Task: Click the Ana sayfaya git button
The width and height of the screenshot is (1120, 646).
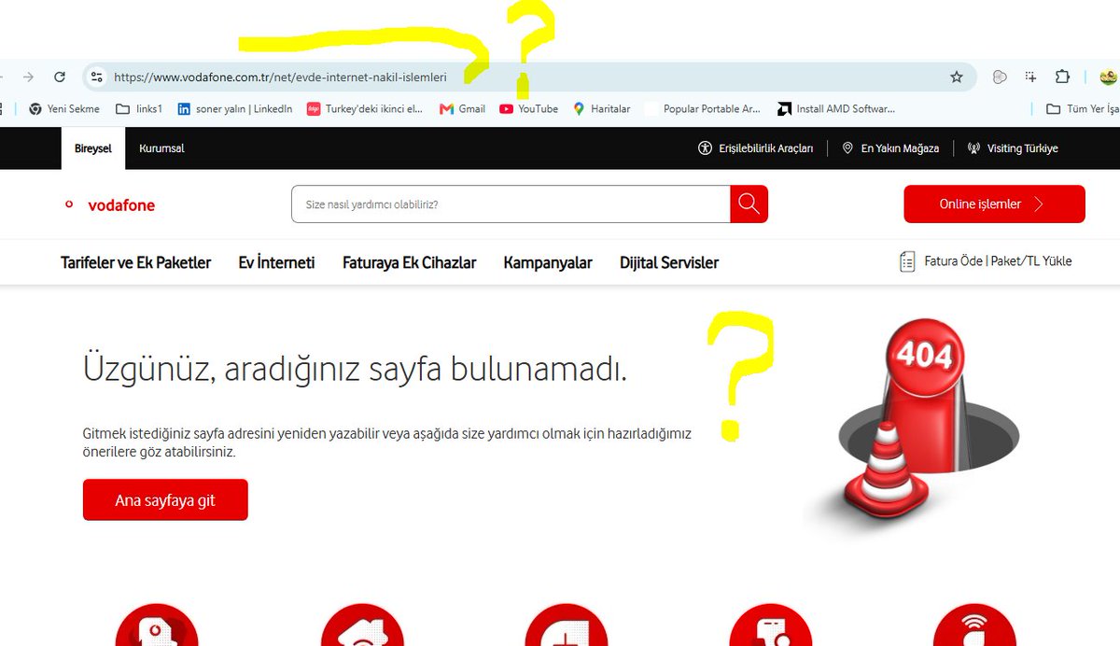Action: pos(165,500)
